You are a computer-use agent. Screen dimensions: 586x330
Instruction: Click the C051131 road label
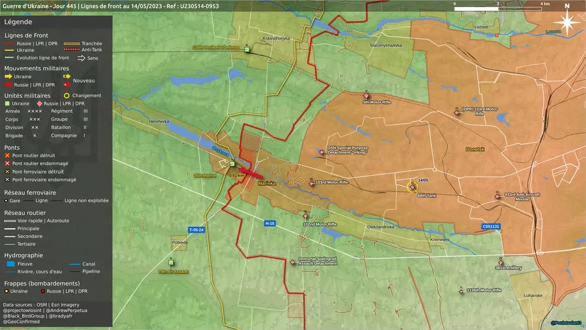490,227
